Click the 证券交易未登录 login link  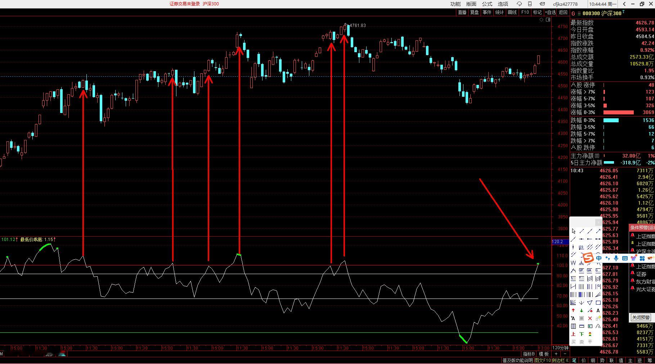pyautogui.click(x=185, y=4)
